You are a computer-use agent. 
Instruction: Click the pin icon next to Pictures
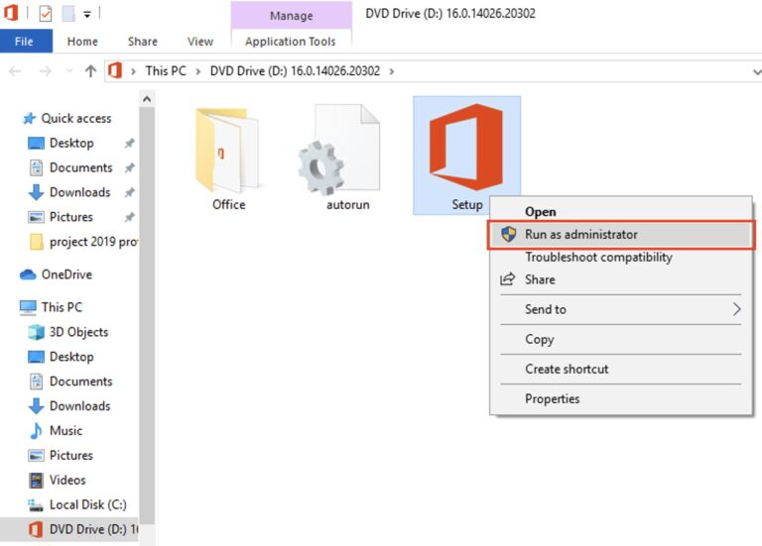point(129,217)
